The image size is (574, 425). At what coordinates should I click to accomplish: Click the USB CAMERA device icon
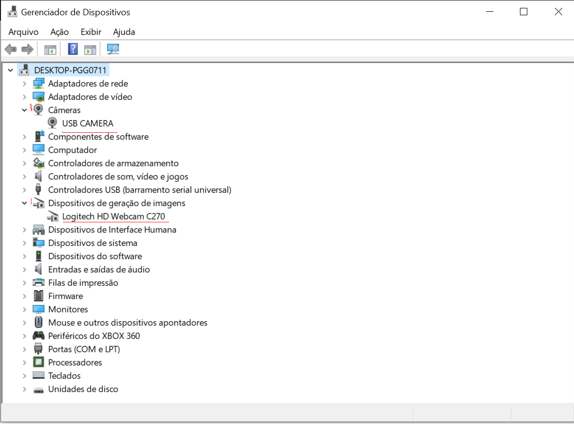coord(53,123)
